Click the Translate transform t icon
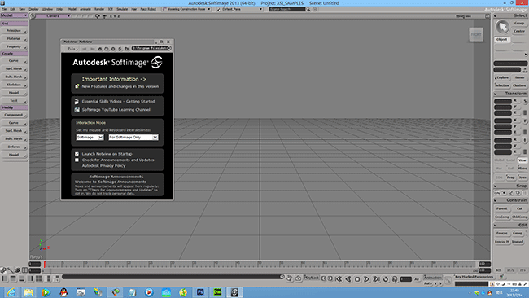Screen dimensions: 529x298 [x=525, y=140]
